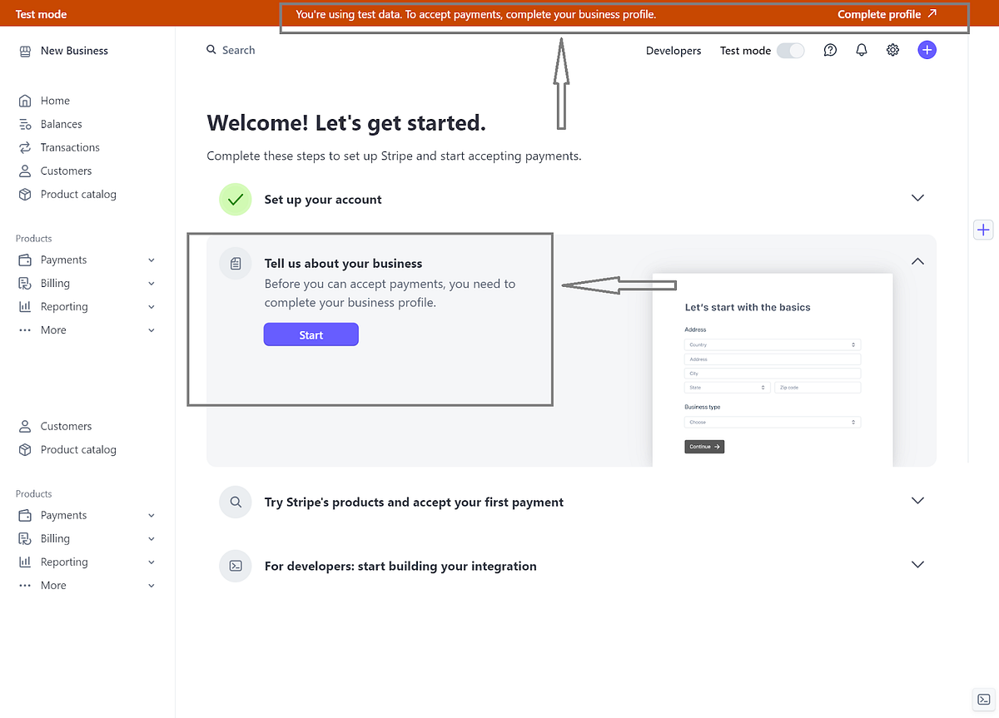The height and width of the screenshot is (718, 999).
Task: Click the test data banner message
Action: (476, 14)
